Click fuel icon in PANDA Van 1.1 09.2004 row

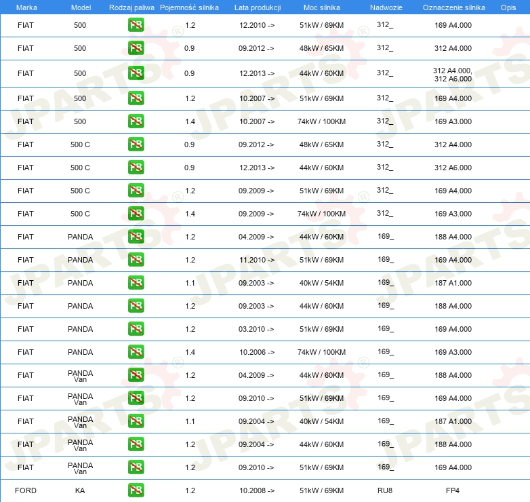(x=136, y=421)
